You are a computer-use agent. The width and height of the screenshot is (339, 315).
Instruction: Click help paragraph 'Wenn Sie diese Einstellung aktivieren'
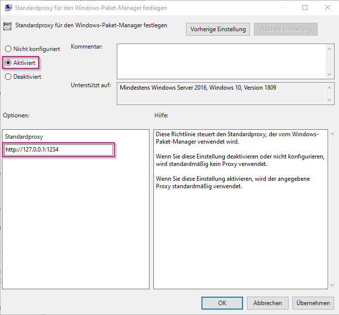tap(233, 182)
